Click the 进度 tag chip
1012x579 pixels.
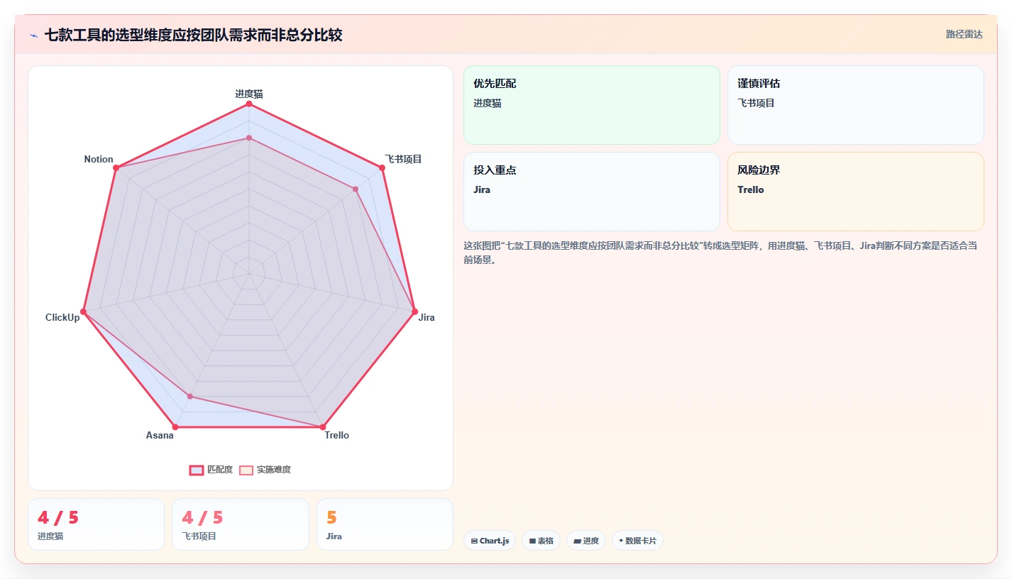click(586, 541)
